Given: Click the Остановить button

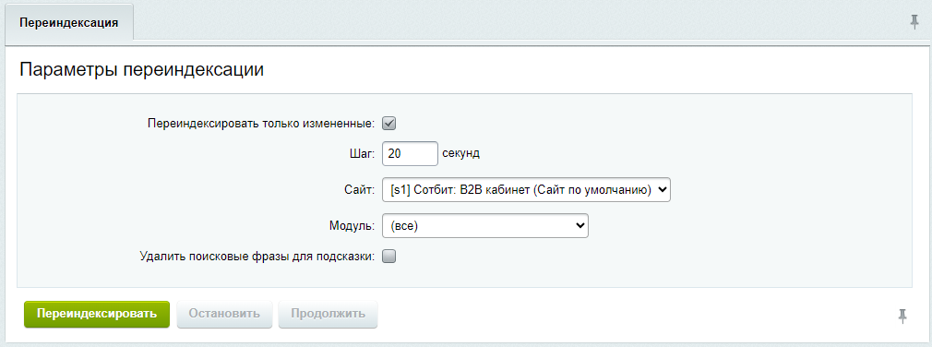Looking at the screenshot, I should pos(224,314).
